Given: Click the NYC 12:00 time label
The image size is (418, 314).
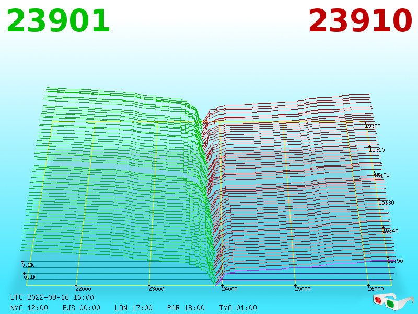Looking at the screenshot, I should pyautogui.click(x=29, y=308).
